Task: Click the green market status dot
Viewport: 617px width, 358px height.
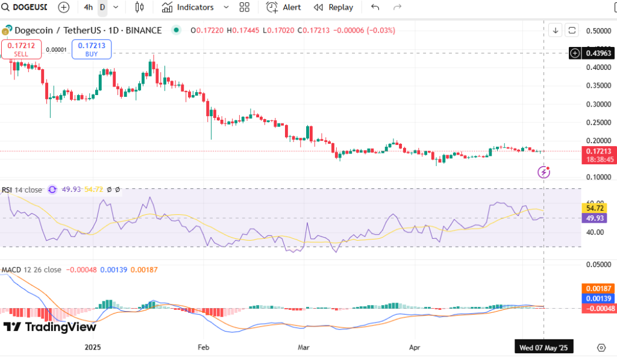Action: click(x=177, y=30)
